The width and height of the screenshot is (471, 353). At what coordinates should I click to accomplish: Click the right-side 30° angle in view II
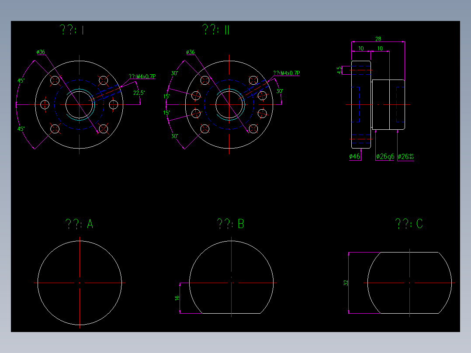click(280, 91)
